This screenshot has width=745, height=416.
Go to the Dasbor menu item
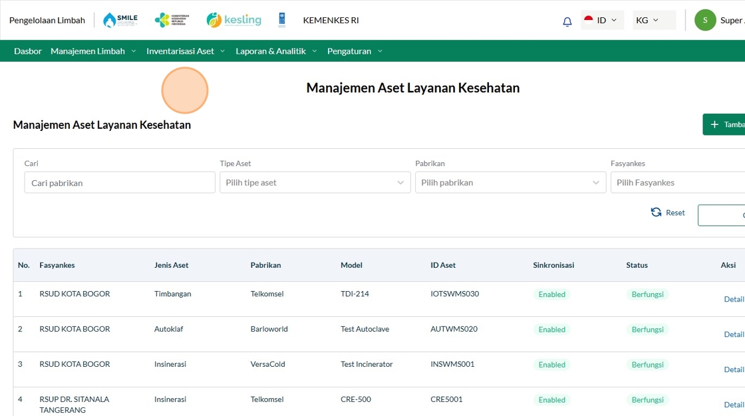point(28,51)
